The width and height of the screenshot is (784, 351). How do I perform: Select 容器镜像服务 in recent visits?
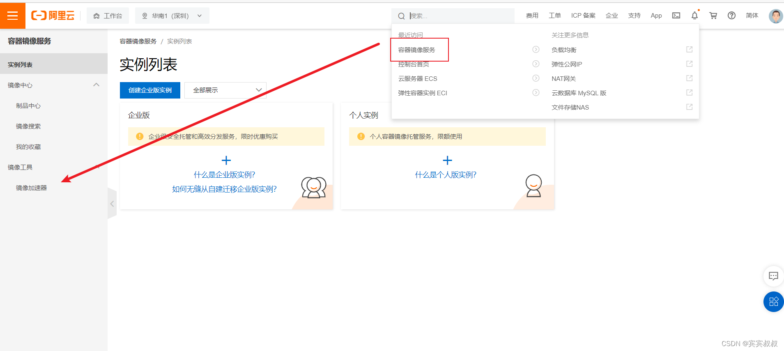pyautogui.click(x=416, y=50)
